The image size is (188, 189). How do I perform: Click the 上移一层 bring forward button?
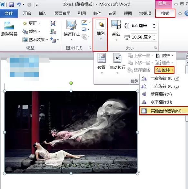coord(140,56)
